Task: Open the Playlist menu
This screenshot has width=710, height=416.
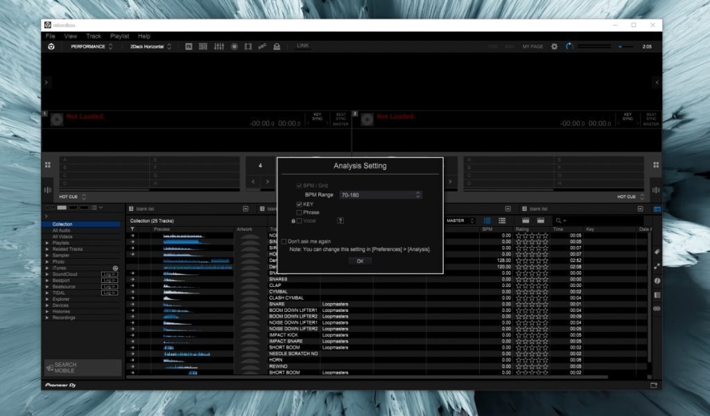Action: 119,36
